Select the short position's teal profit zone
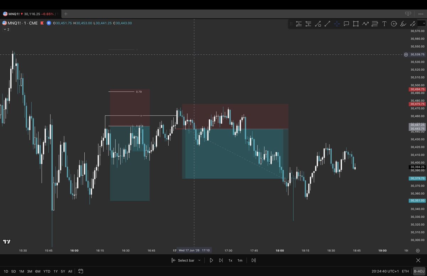The image size is (427, 276). pyautogui.click(x=235, y=153)
